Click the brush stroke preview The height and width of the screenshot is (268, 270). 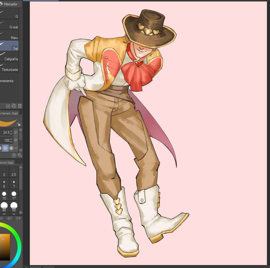pos(8,122)
